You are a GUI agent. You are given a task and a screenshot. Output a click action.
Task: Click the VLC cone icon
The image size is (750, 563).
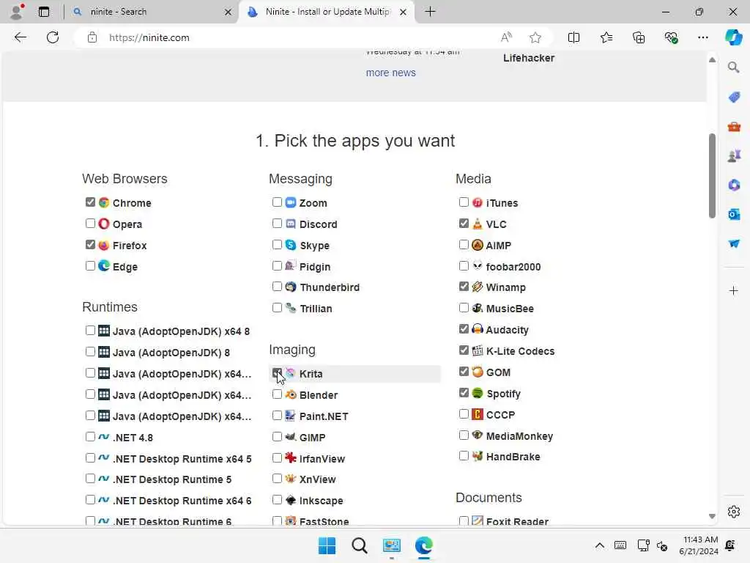tap(478, 224)
